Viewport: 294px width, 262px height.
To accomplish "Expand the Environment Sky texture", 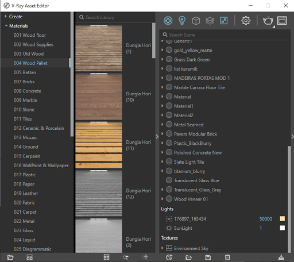I will [163, 248].
